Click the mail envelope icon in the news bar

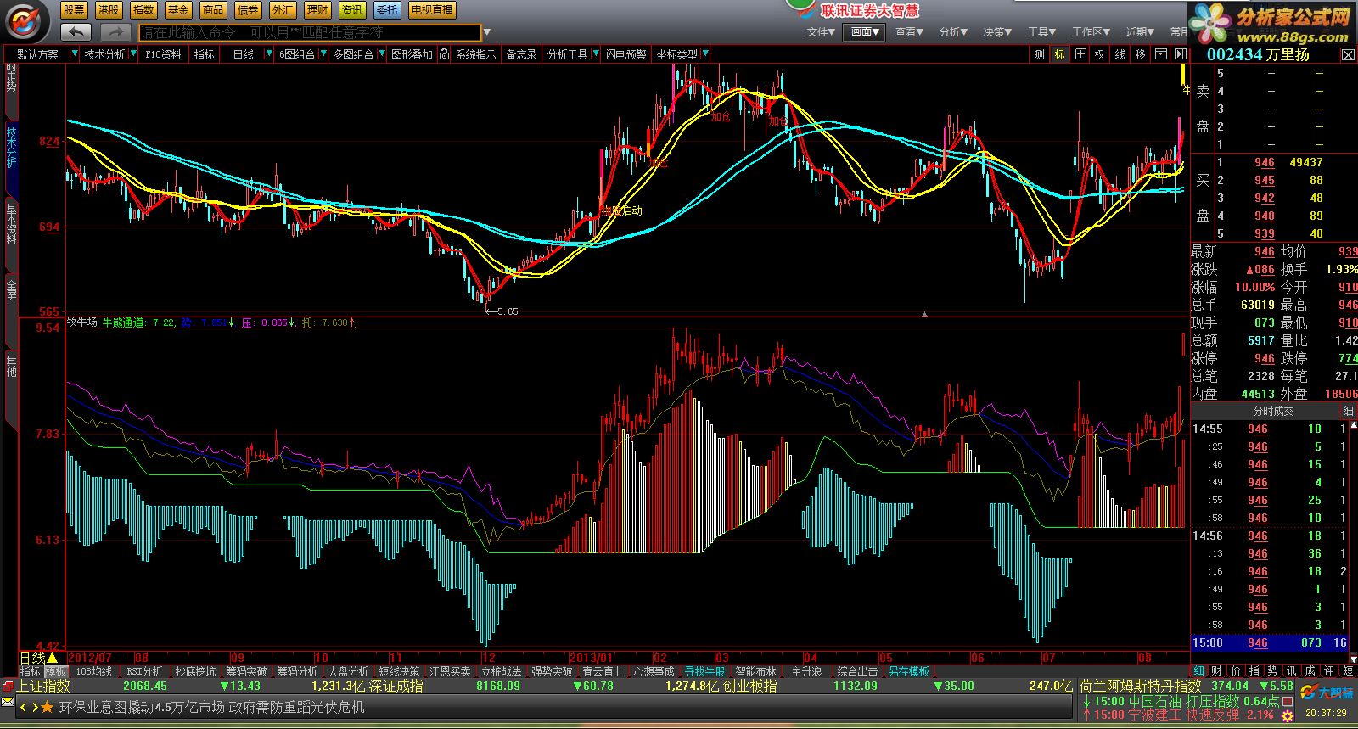pos(8,703)
